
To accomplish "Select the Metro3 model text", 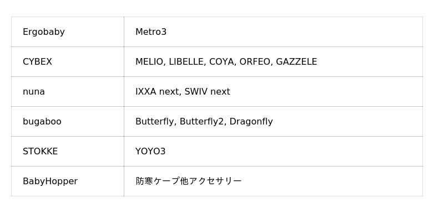I will click(151, 32).
